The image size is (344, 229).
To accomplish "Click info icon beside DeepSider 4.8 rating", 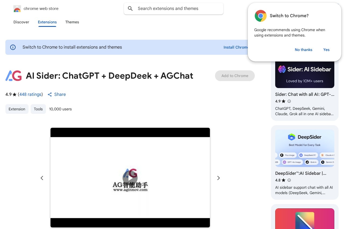I will pyautogui.click(x=289, y=180).
